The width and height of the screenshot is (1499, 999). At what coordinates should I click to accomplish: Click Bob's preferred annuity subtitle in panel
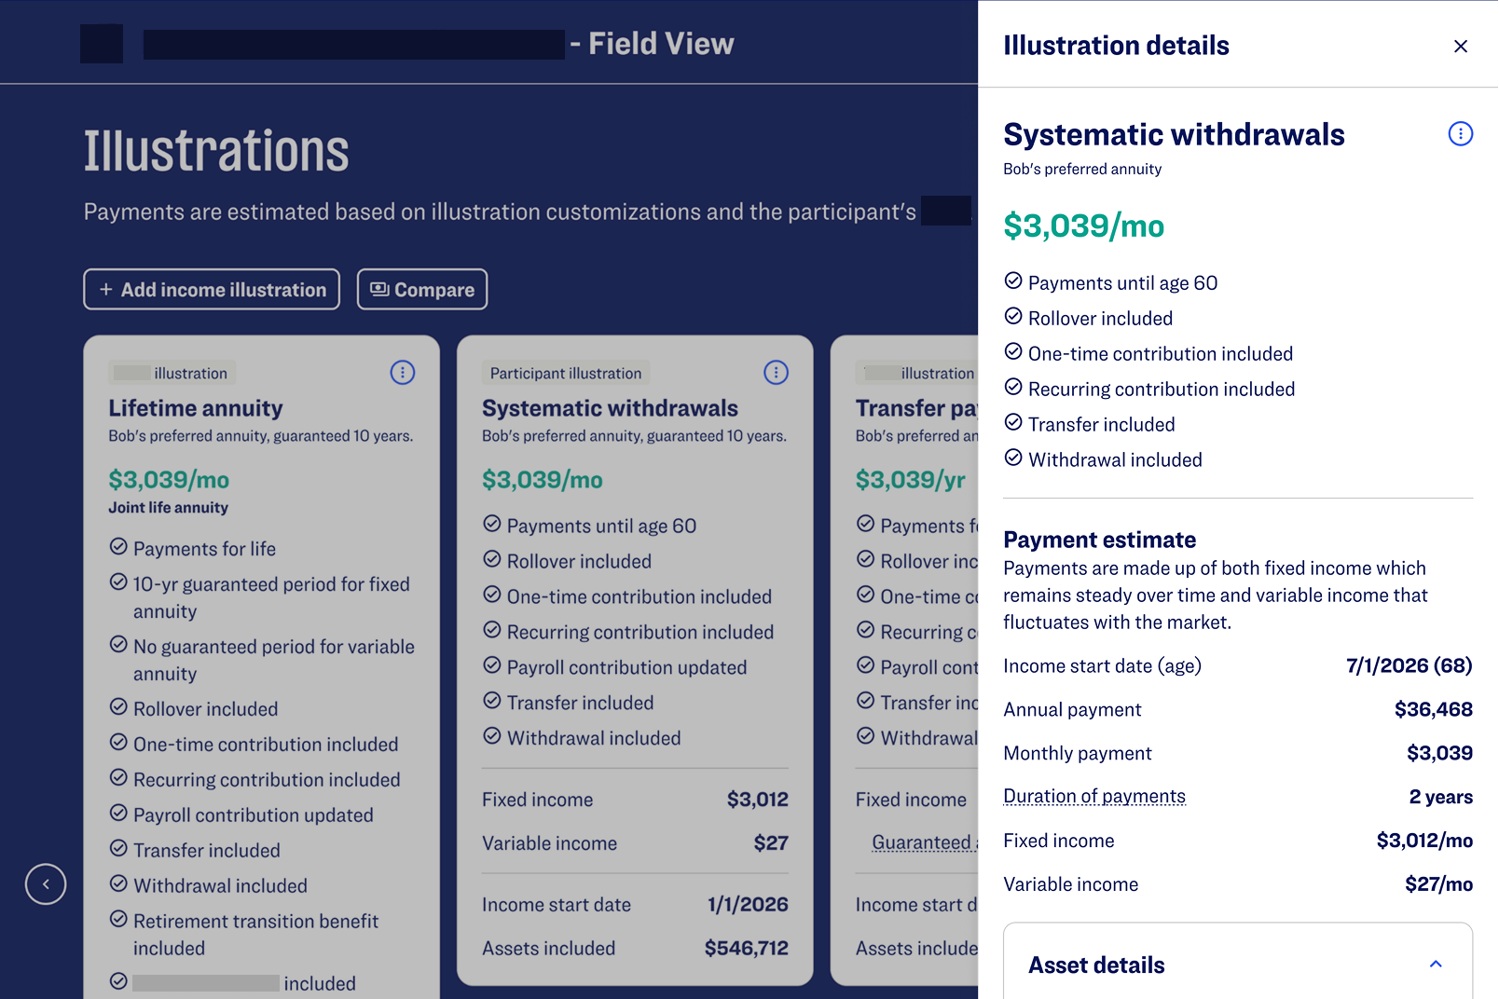tap(1082, 169)
